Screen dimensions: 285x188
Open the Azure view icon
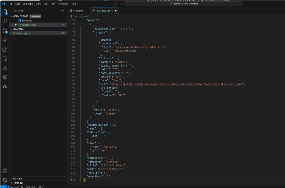pyautogui.click(x=5, y=87)
